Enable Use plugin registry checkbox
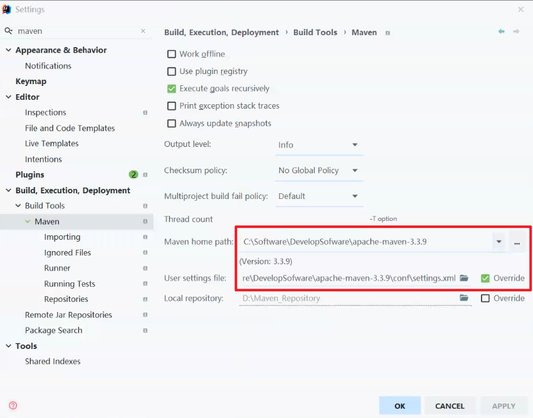The width and height of the screenshot is (533, 418). tap(172, 72)
